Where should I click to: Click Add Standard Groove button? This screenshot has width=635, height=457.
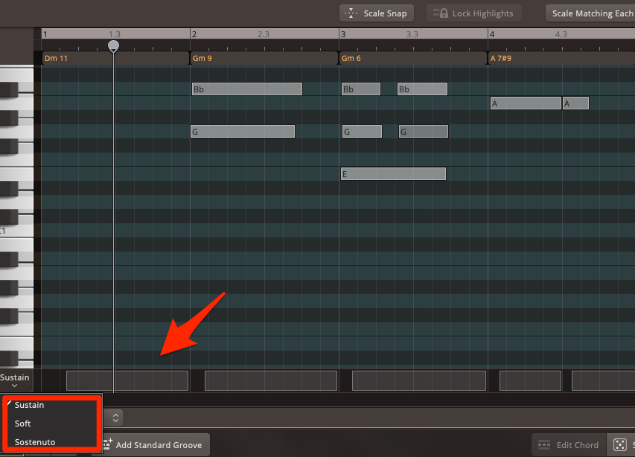tap(156, 445)
